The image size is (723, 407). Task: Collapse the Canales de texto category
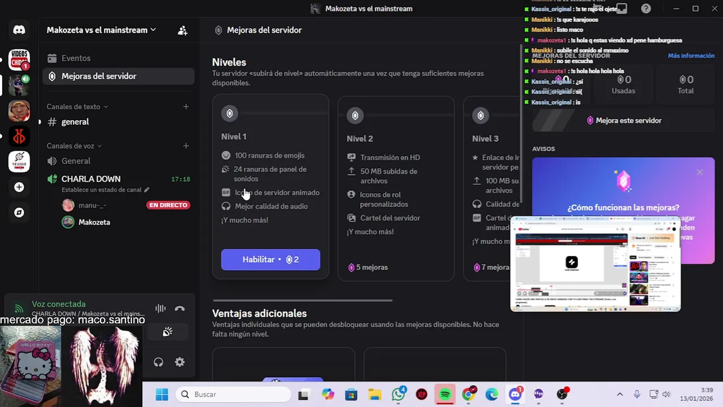77,106
